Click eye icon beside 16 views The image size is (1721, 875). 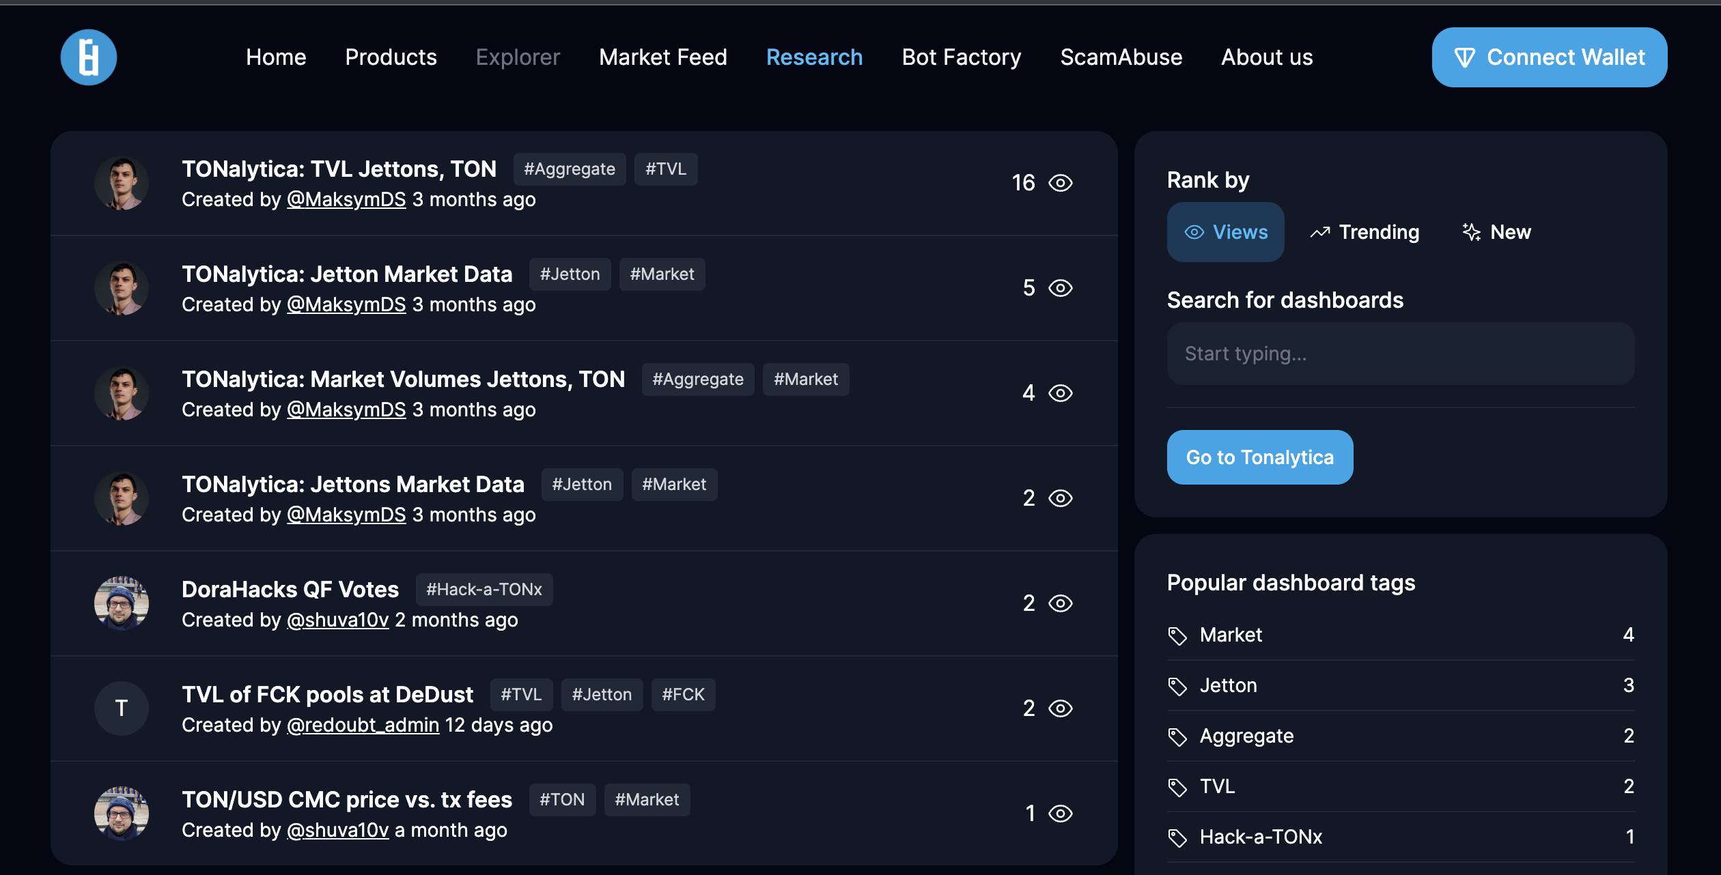tap(1061, 183)
